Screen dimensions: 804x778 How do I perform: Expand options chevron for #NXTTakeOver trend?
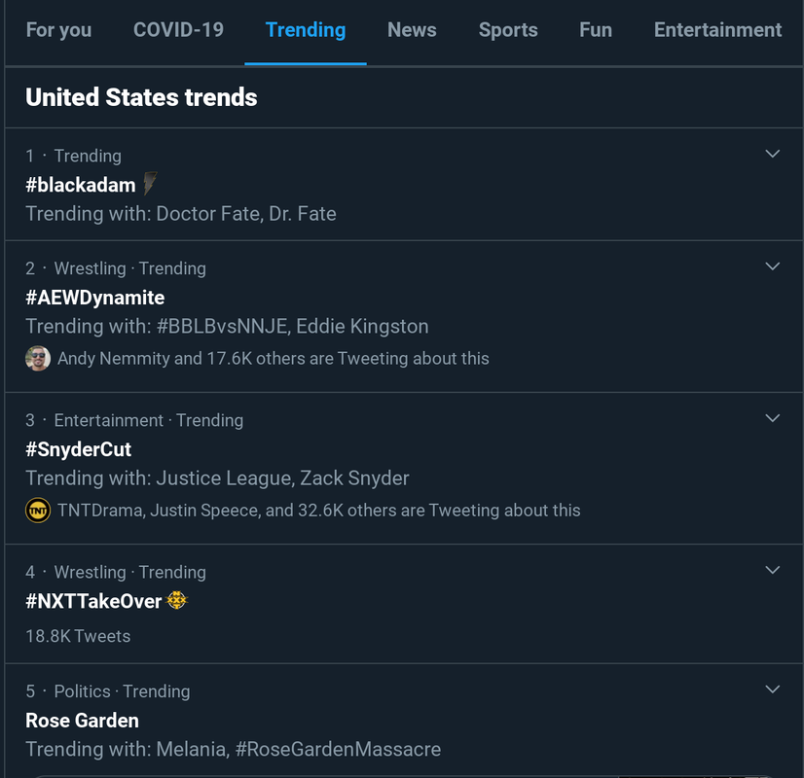773,570
